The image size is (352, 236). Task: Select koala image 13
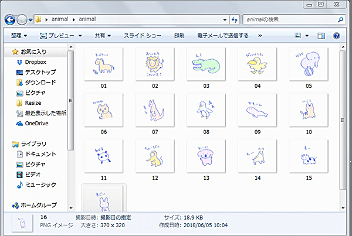[x=206, y=156]
